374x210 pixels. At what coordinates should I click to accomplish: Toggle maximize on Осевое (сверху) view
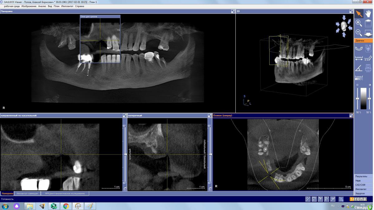point(351,115)
